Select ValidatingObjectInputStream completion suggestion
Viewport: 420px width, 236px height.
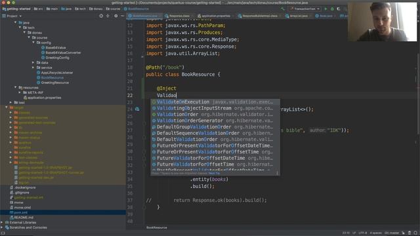point(215,108)
